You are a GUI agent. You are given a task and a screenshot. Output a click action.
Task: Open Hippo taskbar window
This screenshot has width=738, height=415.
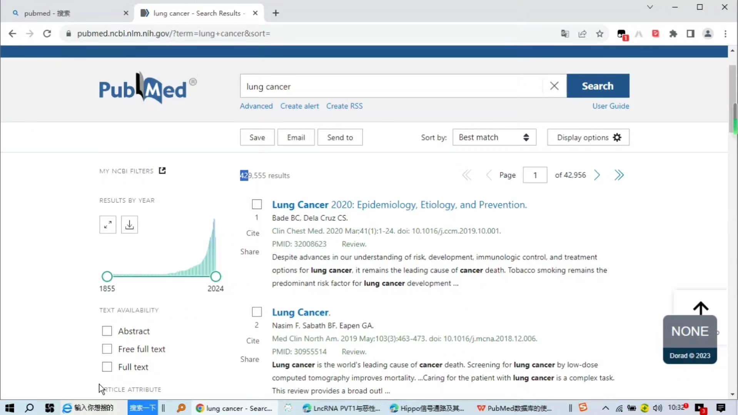tap(427, 408)
